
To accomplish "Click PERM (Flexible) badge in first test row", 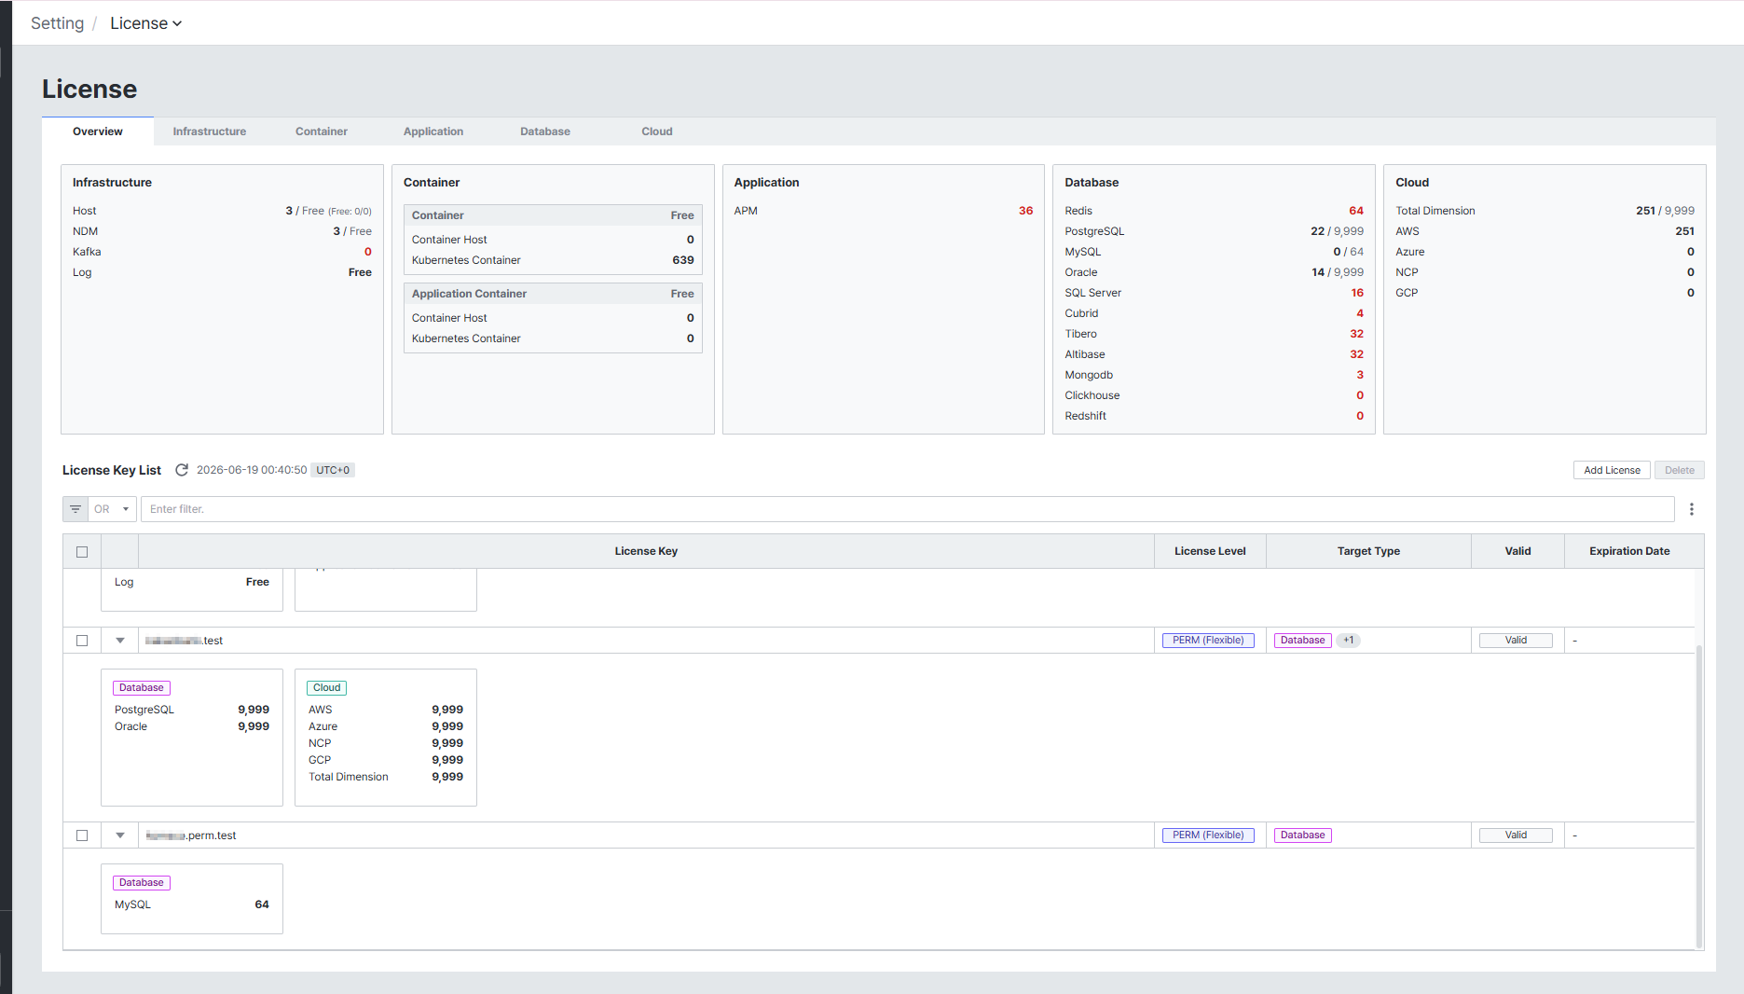I will (x=1208, y=641).
